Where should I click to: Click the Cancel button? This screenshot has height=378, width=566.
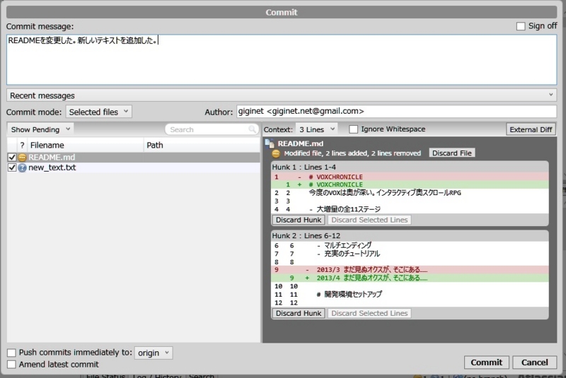tap(535, 362)
